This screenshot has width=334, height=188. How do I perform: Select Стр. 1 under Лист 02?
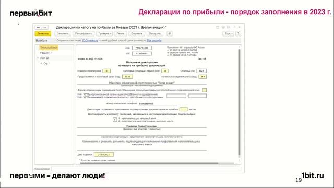47,63
